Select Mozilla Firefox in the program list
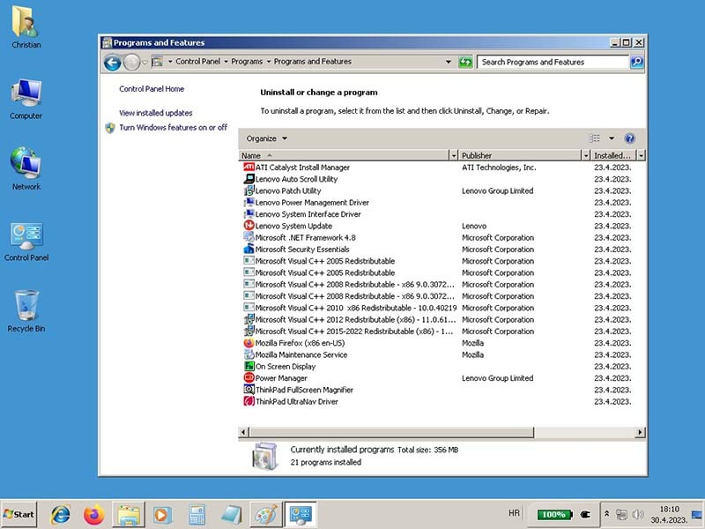705x529 pixels. click(300, 343)
